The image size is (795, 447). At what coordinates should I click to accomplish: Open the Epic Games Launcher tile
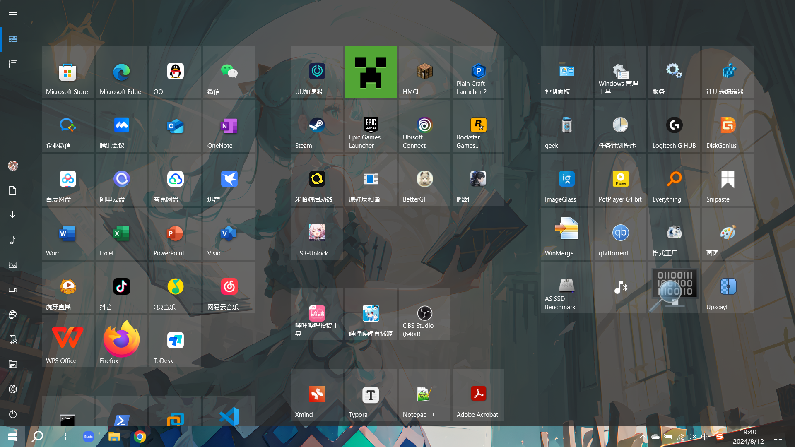click(x=371, y=126)
